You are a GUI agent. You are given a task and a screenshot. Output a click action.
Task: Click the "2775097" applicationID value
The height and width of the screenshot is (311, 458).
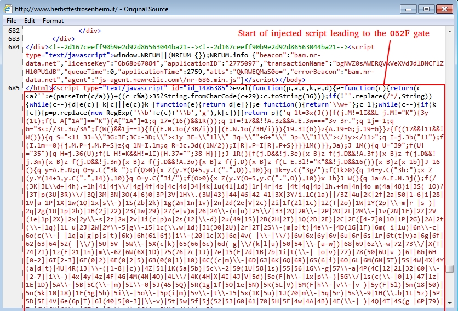245,63
